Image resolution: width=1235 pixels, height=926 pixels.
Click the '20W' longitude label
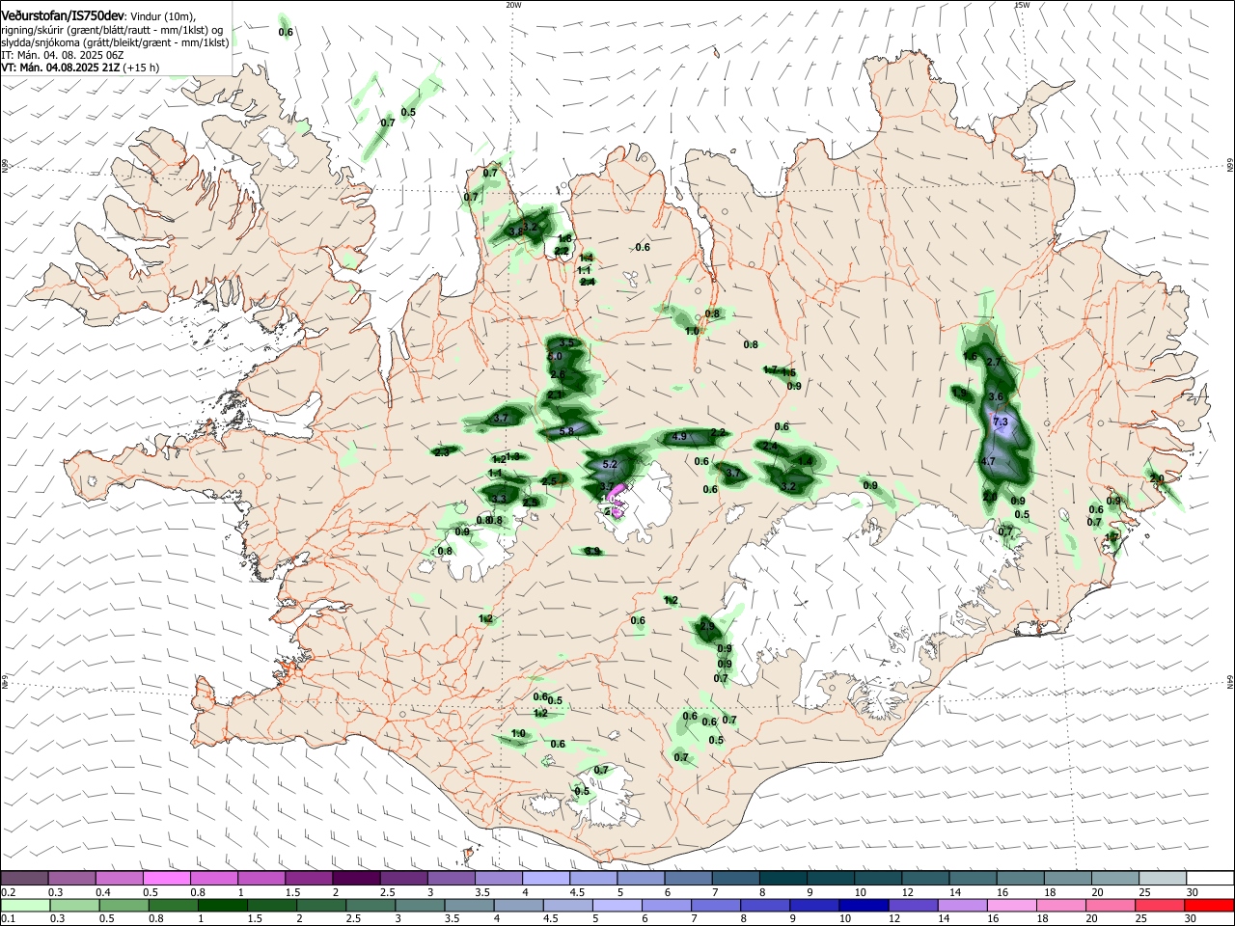click(513, 5)
